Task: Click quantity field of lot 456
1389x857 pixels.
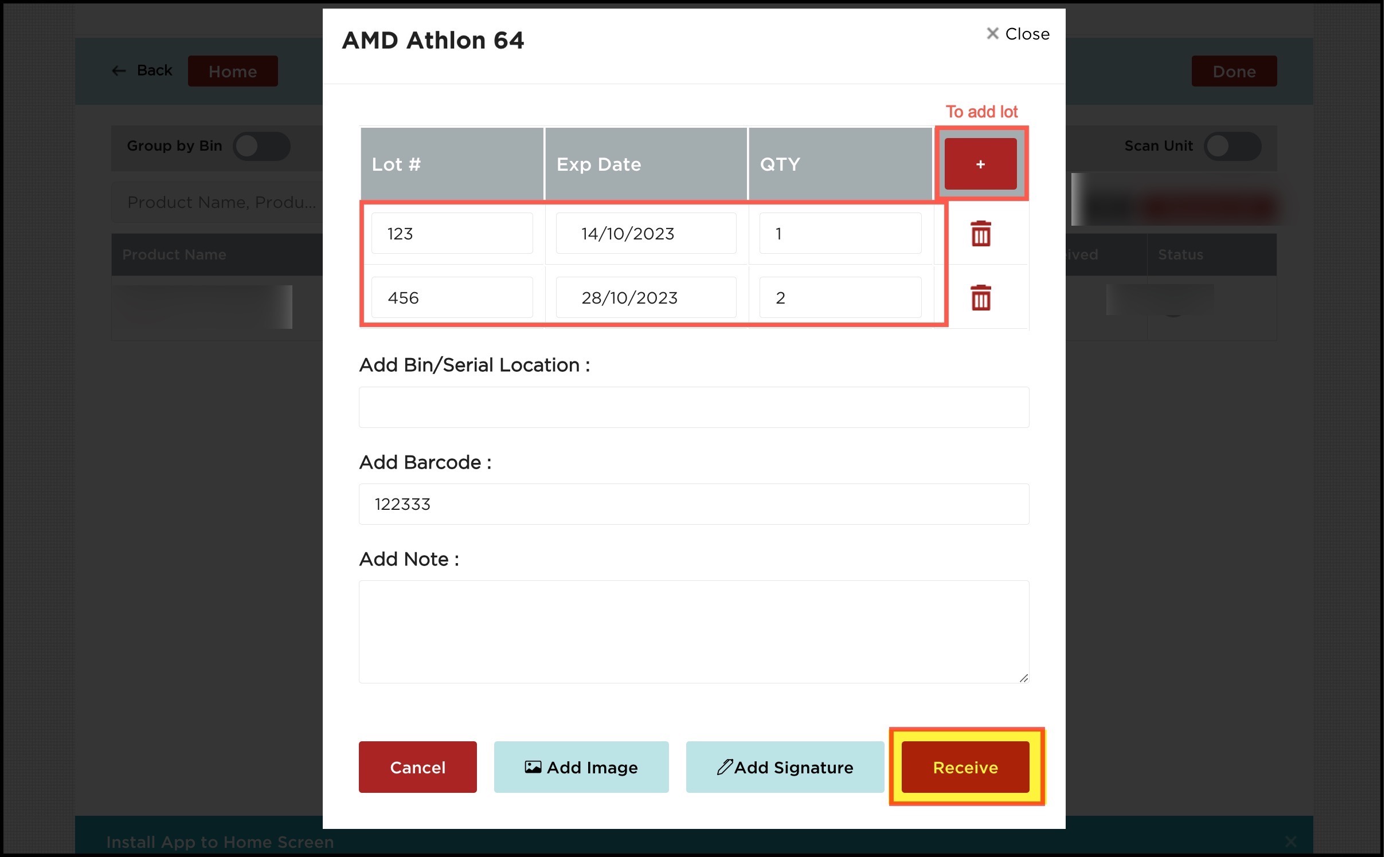Action: 840,298
